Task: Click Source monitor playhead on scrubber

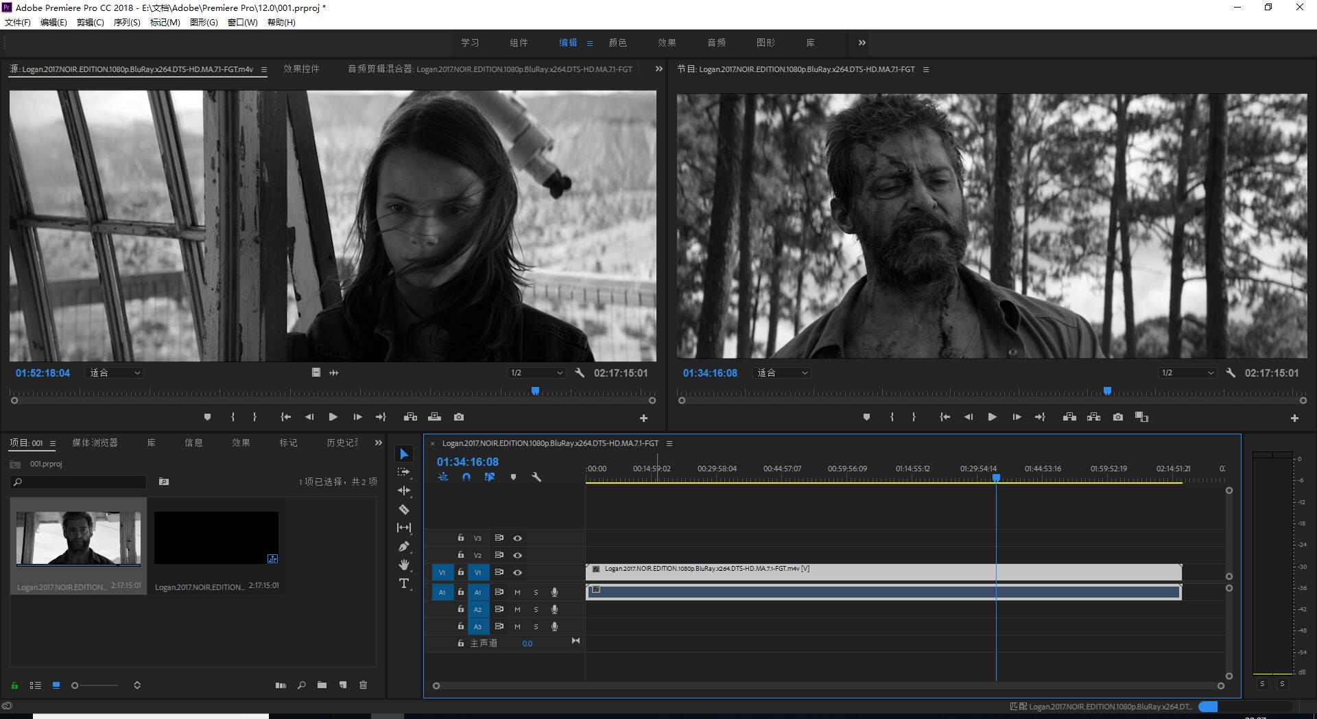Action: point(536,391)
